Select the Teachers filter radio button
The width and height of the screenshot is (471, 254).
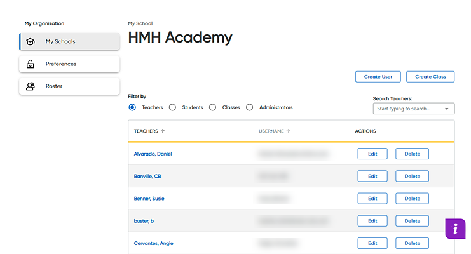point(132,107)
